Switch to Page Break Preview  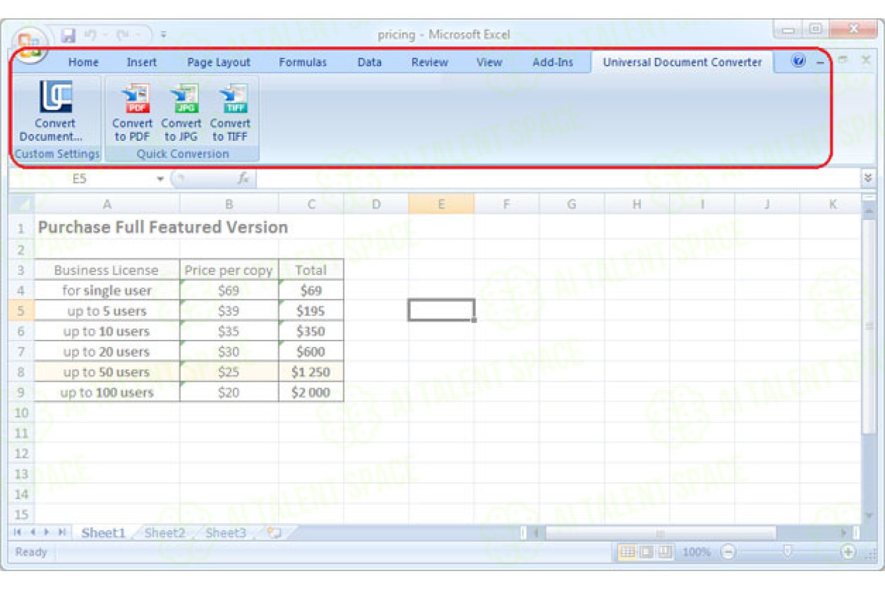click(x=665, y=552)
